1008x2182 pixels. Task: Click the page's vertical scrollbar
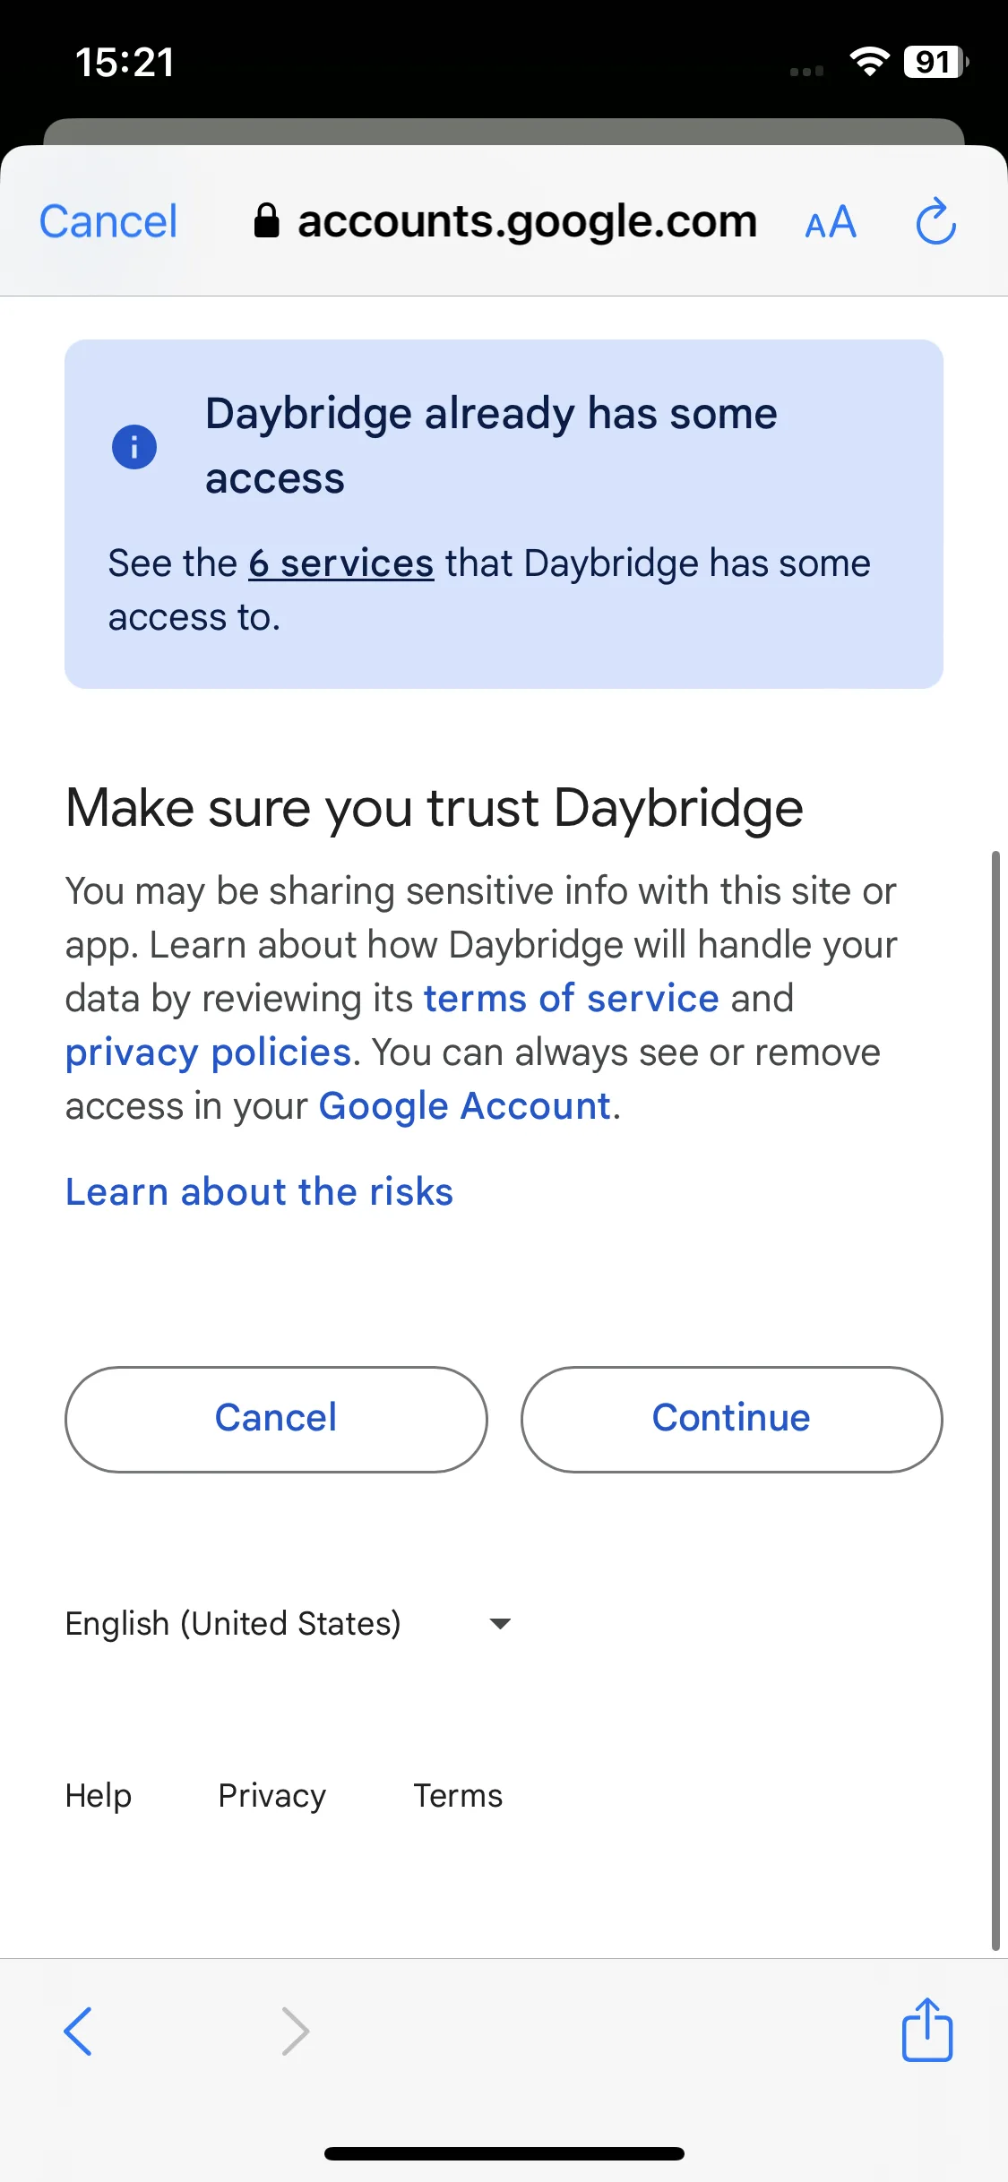[x=995, y=1400]
